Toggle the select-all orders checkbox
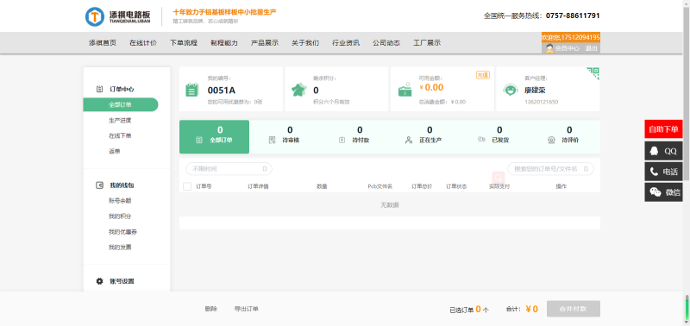690x326 pixels. (x=187, y=186)
